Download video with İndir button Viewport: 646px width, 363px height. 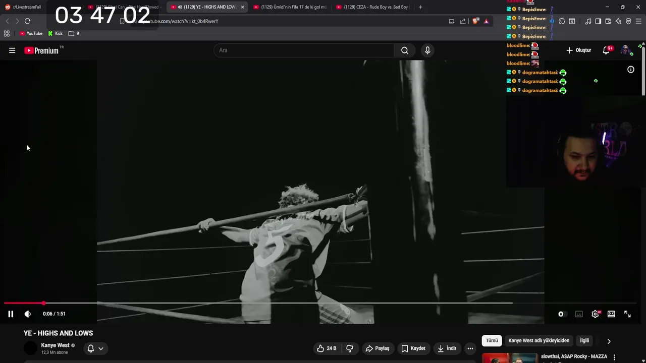[x=447, y=348]
